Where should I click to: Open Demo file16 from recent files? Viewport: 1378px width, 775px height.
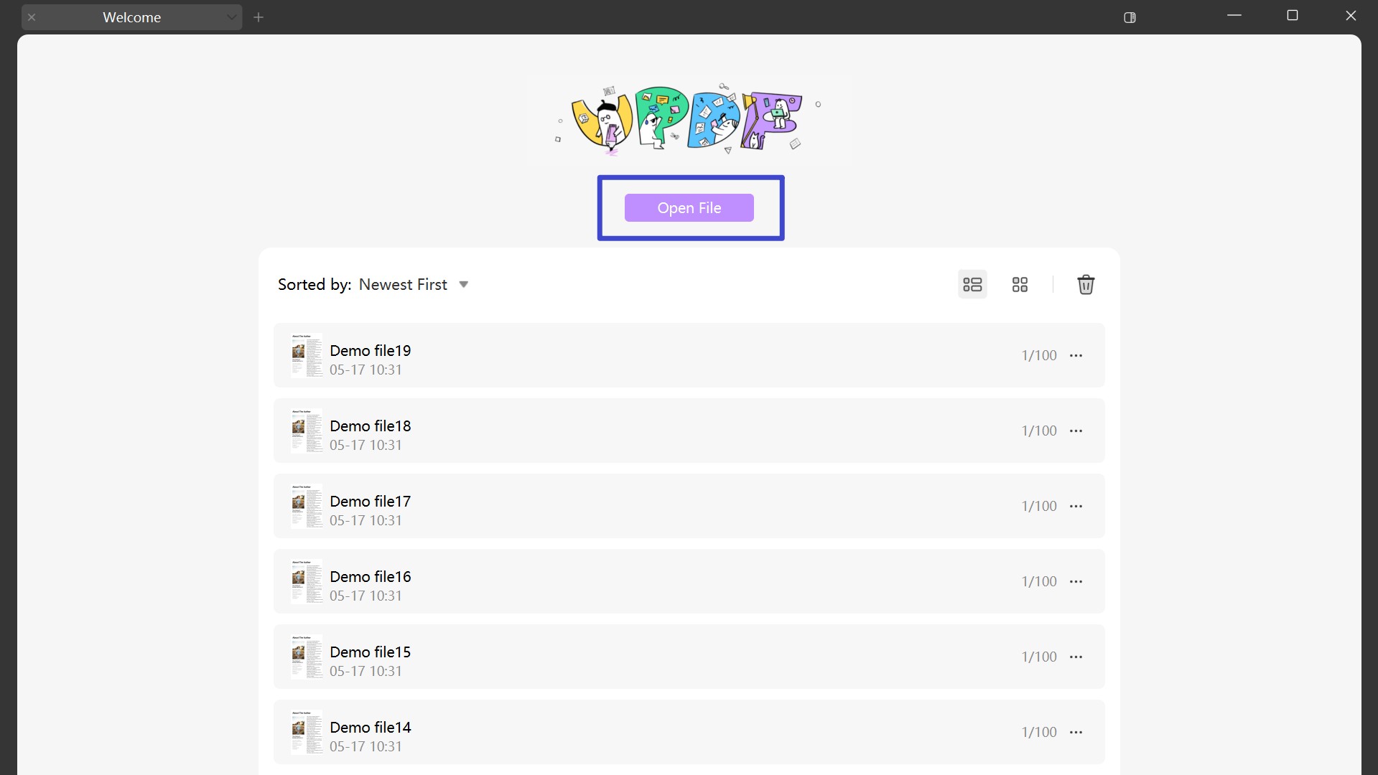371,576
